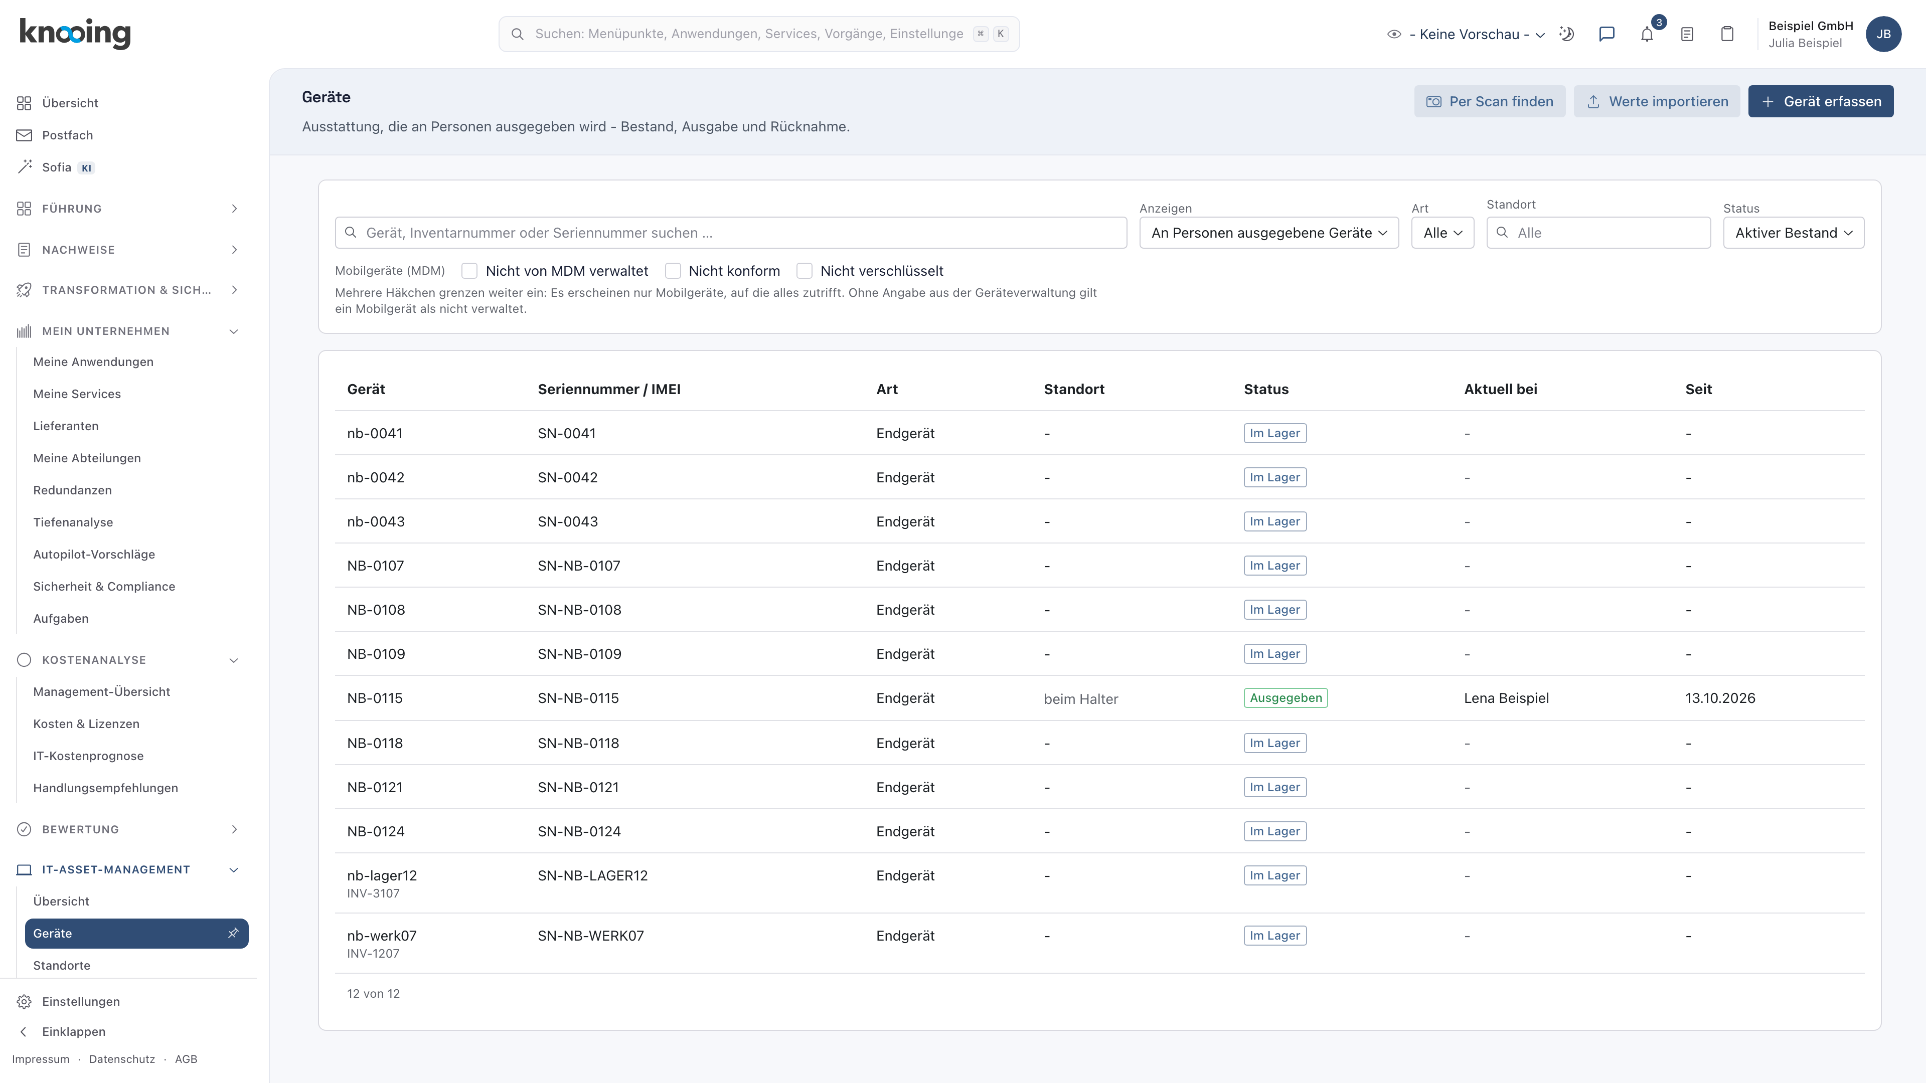
Task: Expand the Bewertung section
Action: [x=128, y=830]
